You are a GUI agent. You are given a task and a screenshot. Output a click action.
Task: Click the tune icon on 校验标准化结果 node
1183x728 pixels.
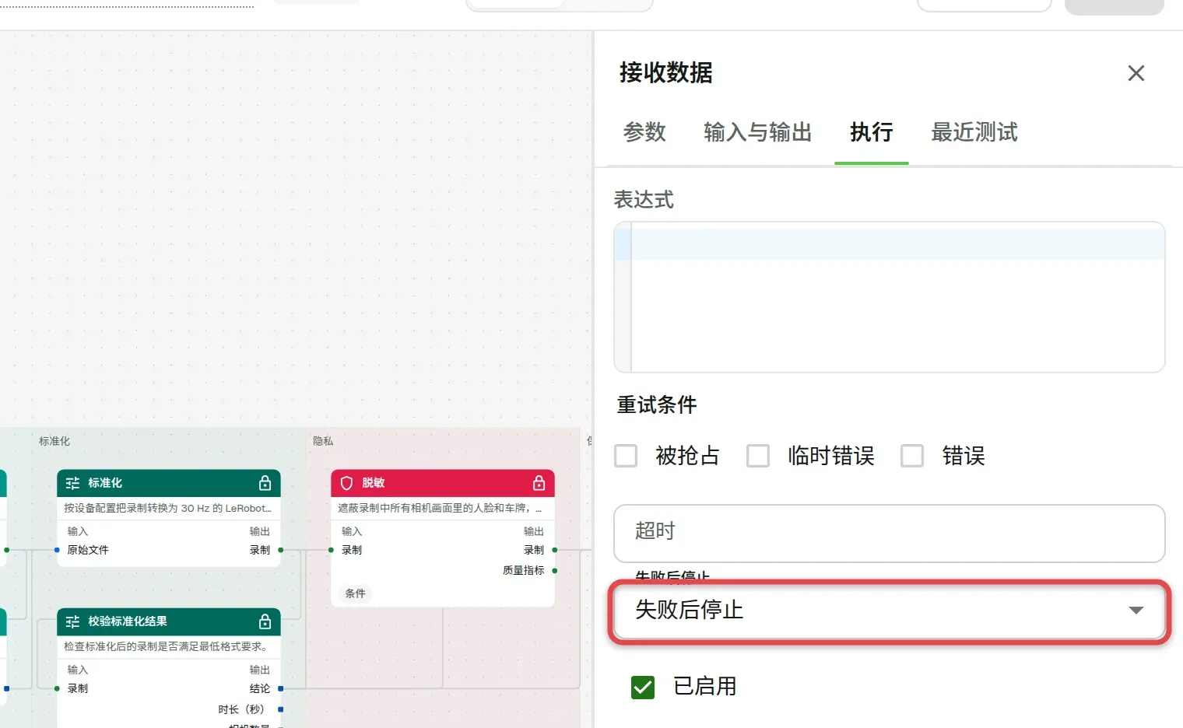[x=73, y=621]
